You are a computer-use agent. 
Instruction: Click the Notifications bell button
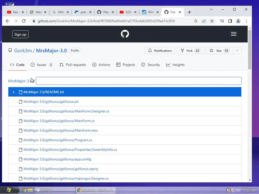point(160,51)
